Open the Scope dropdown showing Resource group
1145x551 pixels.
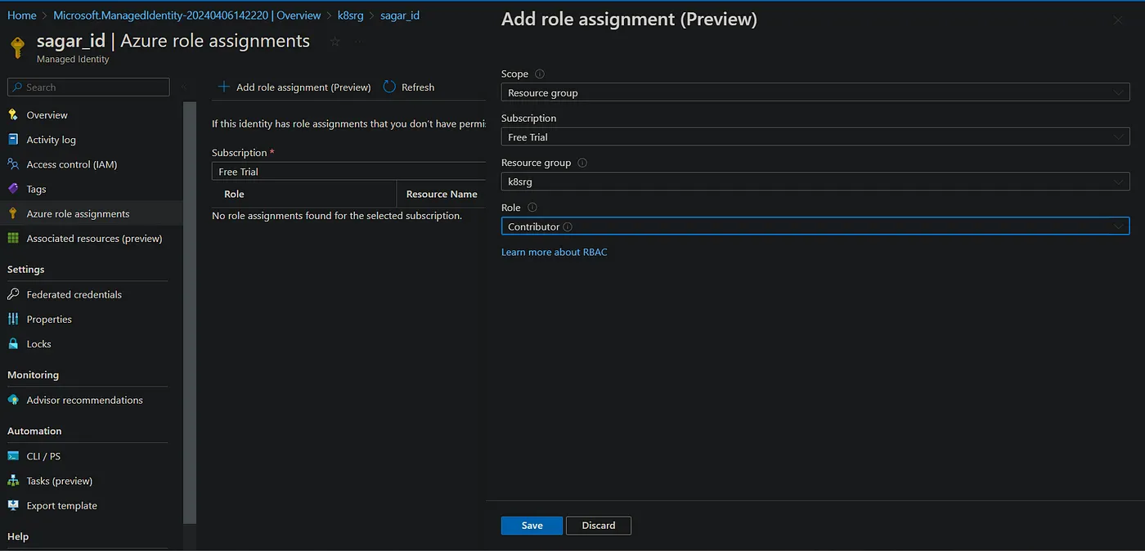[815, 92]
